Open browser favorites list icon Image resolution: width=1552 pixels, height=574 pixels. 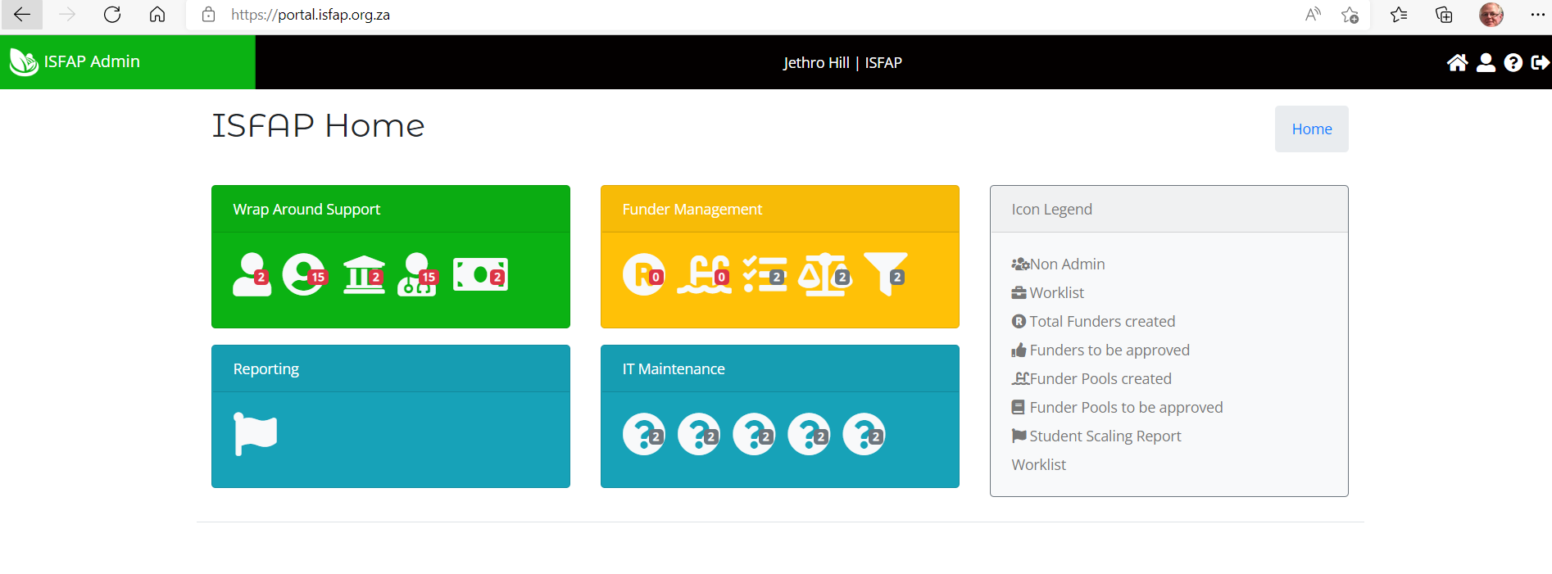pyautogui.click(x=1399, y=15)
